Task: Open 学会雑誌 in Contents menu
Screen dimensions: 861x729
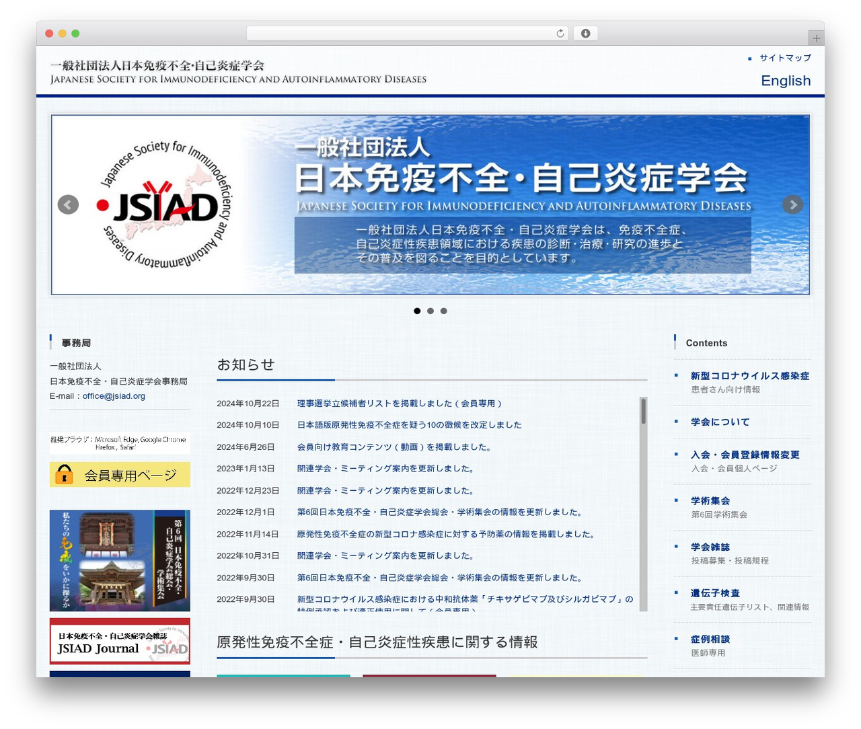Action: tap(710, 547)
